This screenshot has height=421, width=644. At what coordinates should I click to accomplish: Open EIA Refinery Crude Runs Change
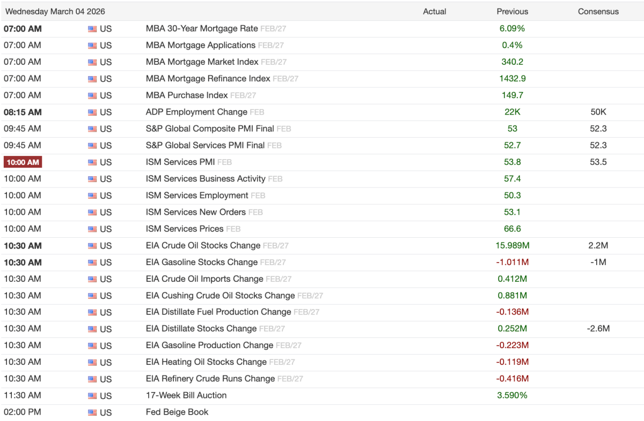(x=210, y=378)
